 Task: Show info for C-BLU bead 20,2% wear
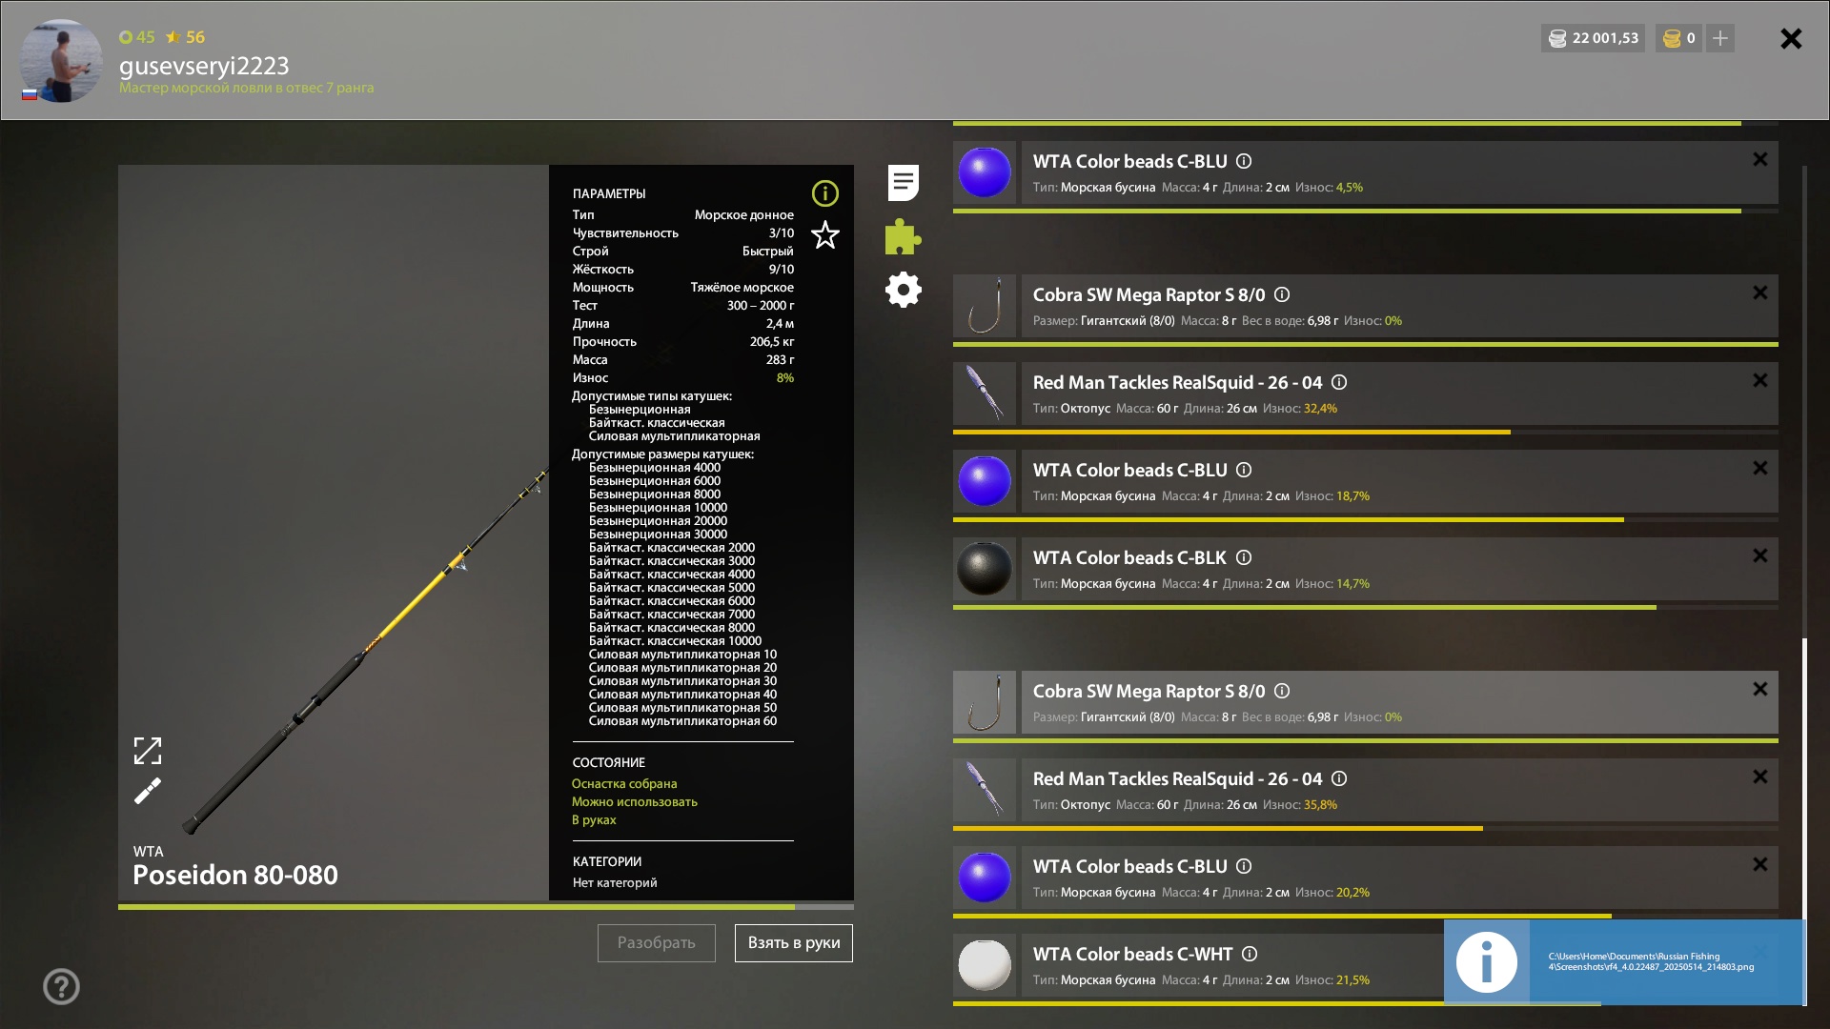(1244, 866)
